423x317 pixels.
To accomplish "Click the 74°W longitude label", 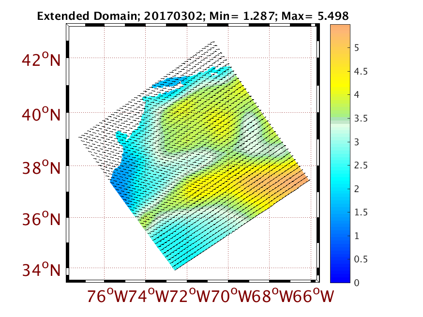I will pos(149,296).
